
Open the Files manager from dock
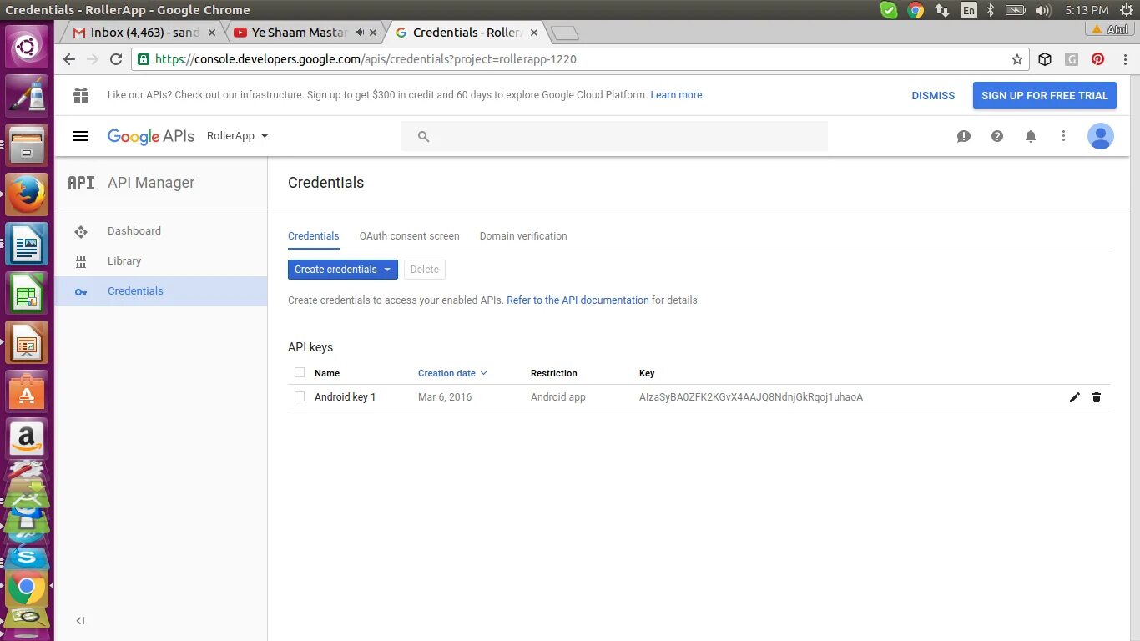(x=27, y=145)
